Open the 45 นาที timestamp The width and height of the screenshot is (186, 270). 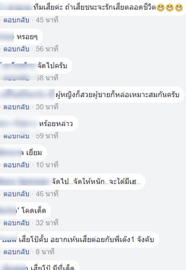[x=47, y=20]
